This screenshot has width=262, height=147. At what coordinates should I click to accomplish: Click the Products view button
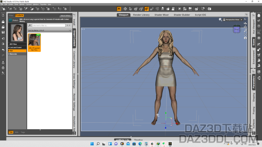point(19,15)
